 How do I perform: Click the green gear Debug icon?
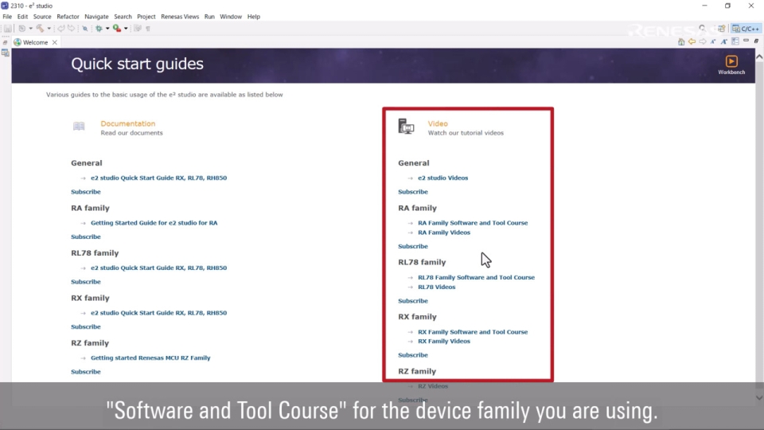tap(99, 29)
